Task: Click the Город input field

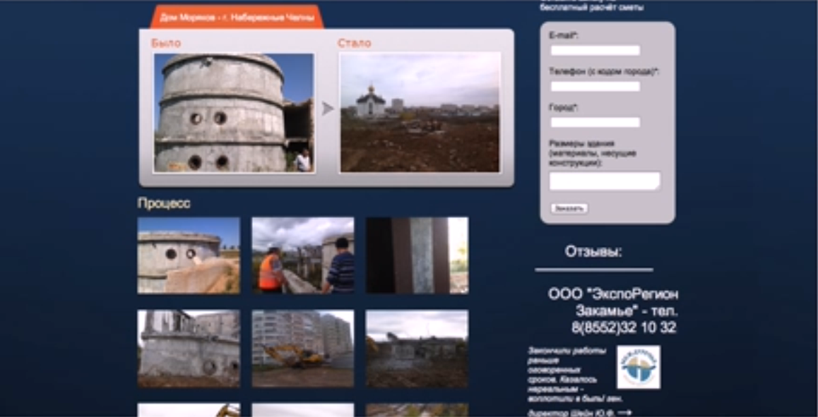Action: coord(595,123)
